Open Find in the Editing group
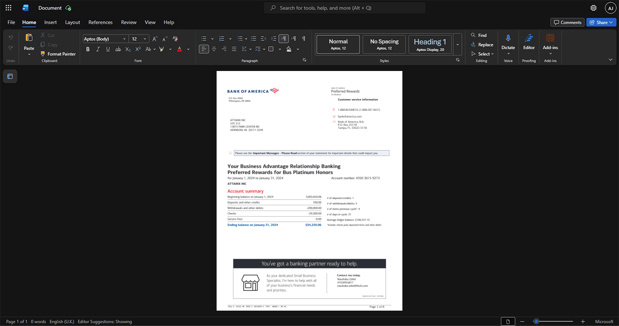619x326 pixels. pyautogui.click(x=479, y=35)
